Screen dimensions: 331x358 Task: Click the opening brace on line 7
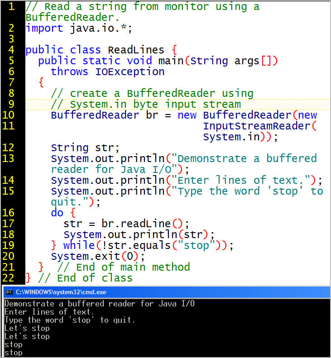pos(41,82)
